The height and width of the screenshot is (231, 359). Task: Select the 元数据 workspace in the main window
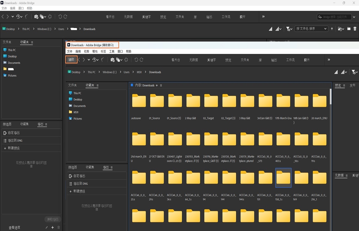pyautogui.click(x=128, y=17)
